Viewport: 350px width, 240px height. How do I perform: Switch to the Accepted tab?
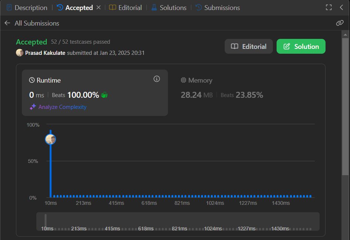[x=75, y=7]
